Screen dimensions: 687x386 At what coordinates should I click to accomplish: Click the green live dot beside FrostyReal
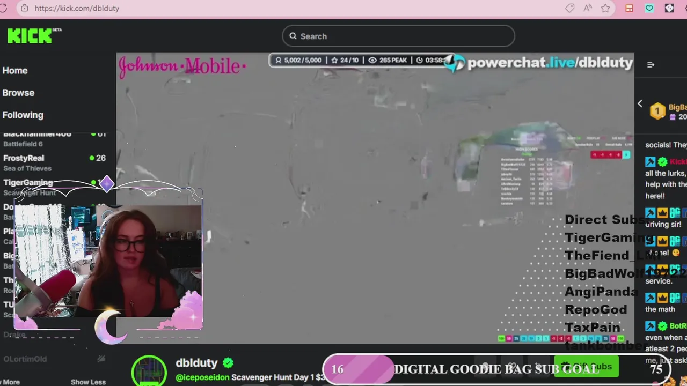click(x=92, y=158)
